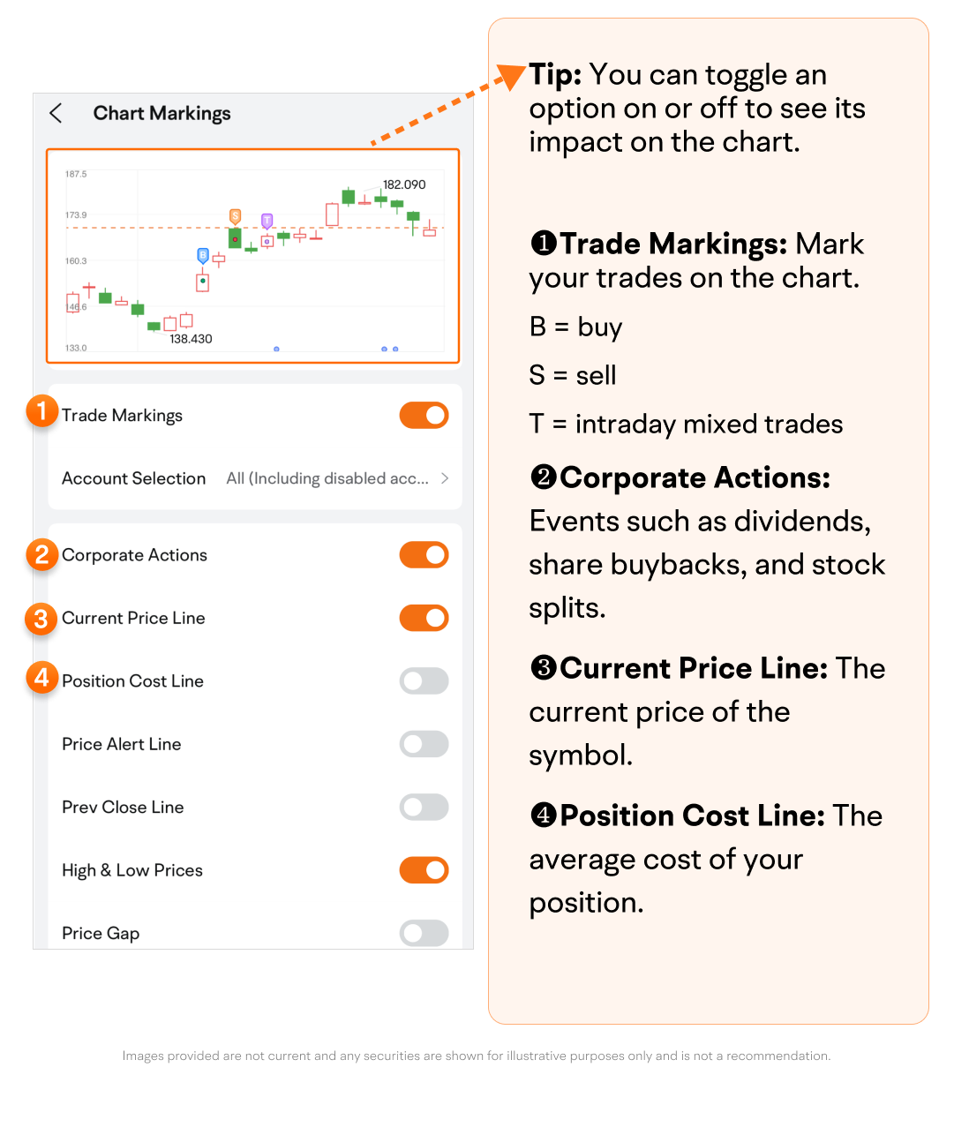Screen dimensions: 954x1135
Task: Enable the Price Gap toggle
Action: 424,933
